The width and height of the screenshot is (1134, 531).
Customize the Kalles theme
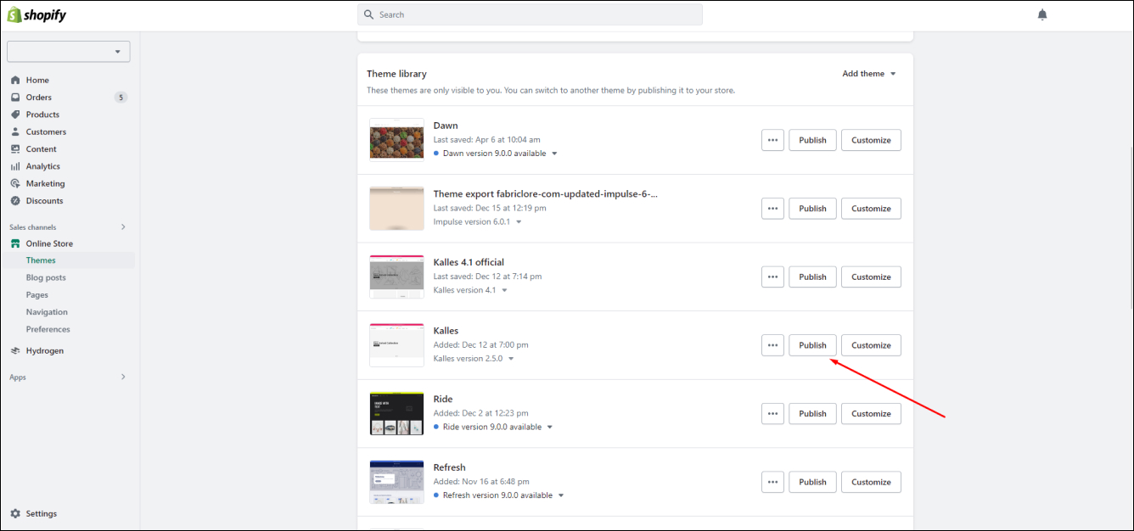[871, 345]
